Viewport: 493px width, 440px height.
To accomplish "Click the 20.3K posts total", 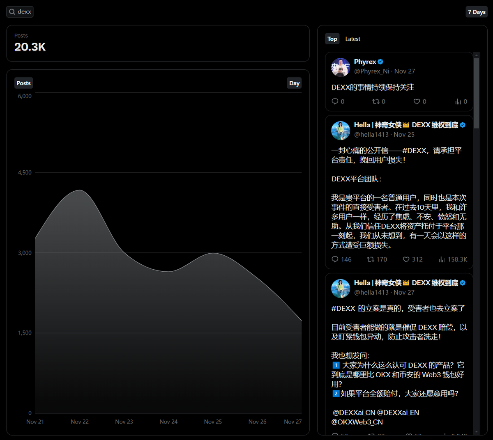I will pos(30,47).
